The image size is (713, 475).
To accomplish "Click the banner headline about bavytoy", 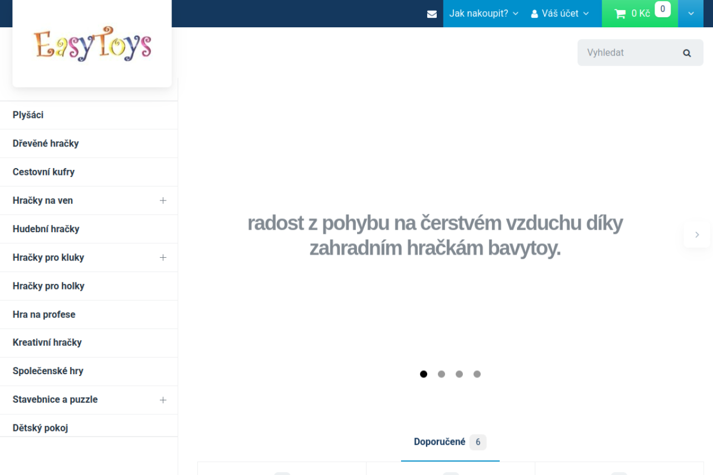I will 435,236.
